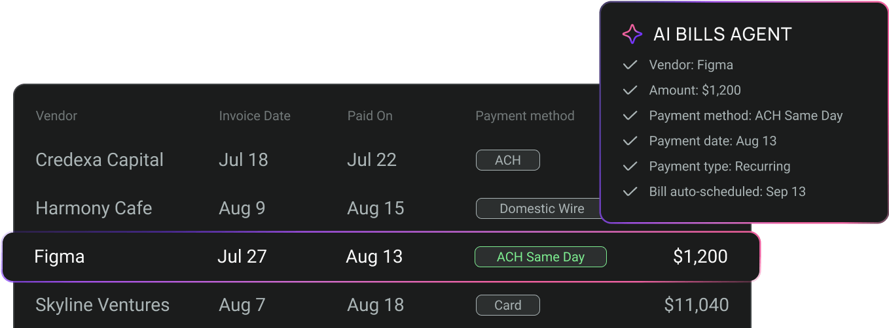Click the checkmark next to Payment date: Aug 13
The width and height of the screenshot is (889, 328).
click(630, 140)
